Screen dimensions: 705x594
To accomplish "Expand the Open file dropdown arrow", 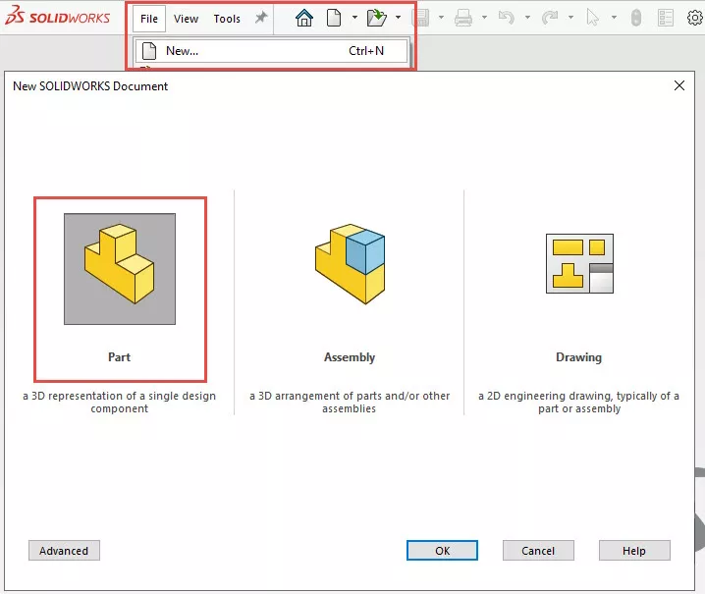I will [x=398, y=18].
